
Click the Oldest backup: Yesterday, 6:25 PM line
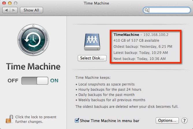pos(143,47)
